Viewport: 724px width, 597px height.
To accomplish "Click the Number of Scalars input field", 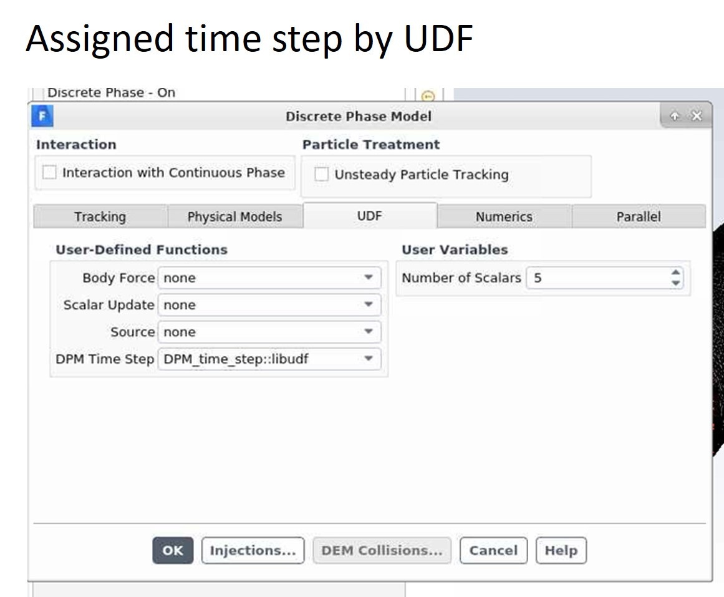I will [599, 278].
